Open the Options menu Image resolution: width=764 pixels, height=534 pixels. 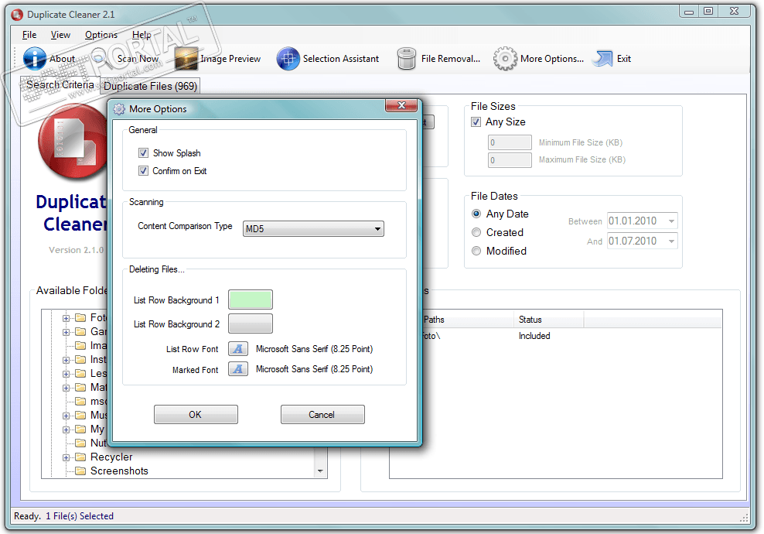(101, 35)
